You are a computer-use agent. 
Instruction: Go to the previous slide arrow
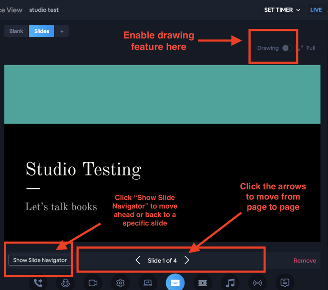click(138, 260)
